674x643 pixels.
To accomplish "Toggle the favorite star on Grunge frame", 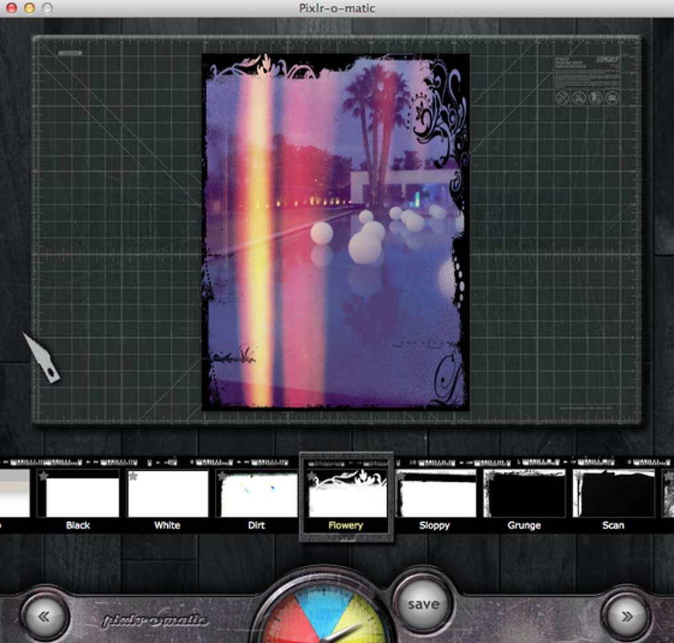I will click(x=490, y=476).
